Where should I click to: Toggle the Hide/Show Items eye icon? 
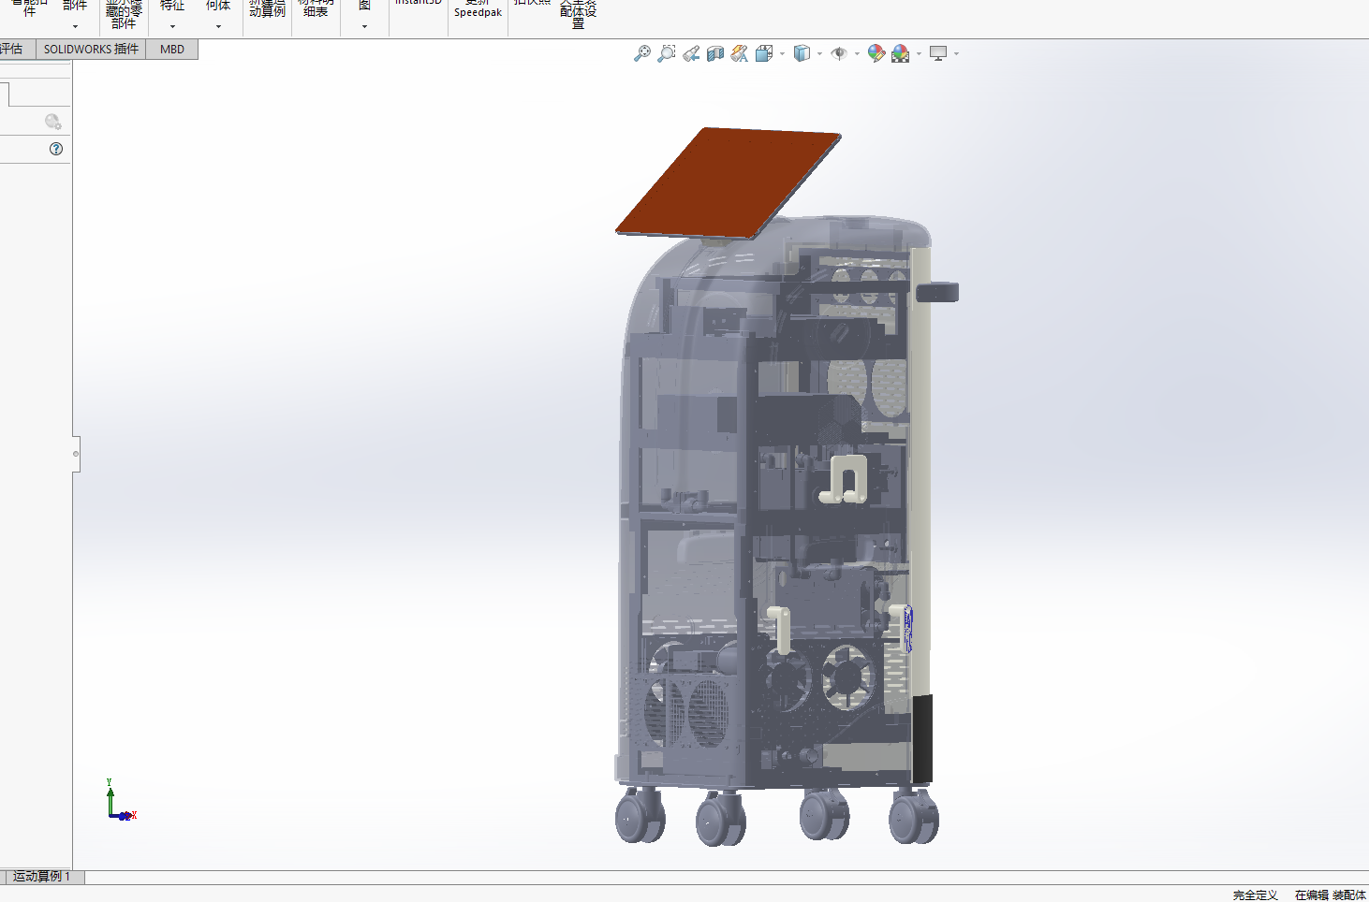point(839,53)
